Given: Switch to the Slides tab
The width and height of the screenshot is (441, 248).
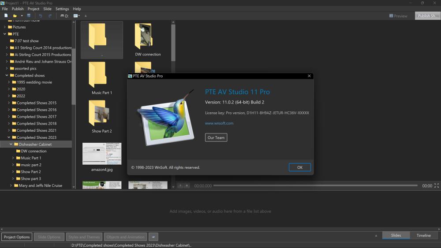Looking at the screenshot, I should point(396,235).
